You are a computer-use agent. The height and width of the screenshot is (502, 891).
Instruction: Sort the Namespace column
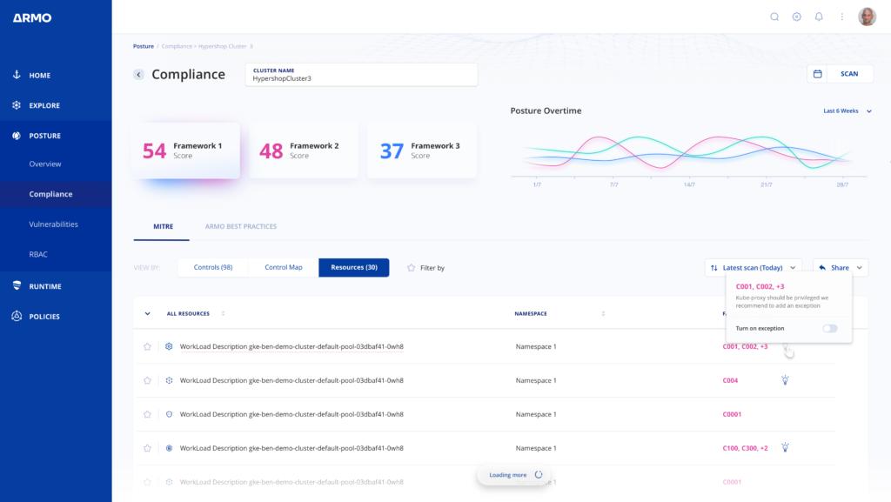pos(603,313)
